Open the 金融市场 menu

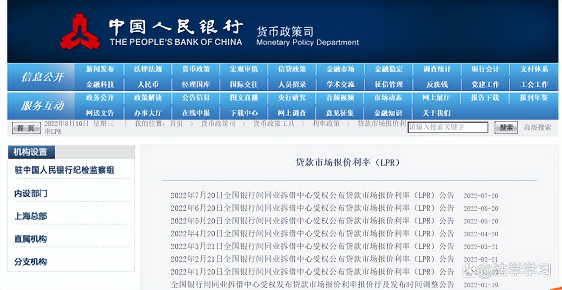click(x=340, y=69)
